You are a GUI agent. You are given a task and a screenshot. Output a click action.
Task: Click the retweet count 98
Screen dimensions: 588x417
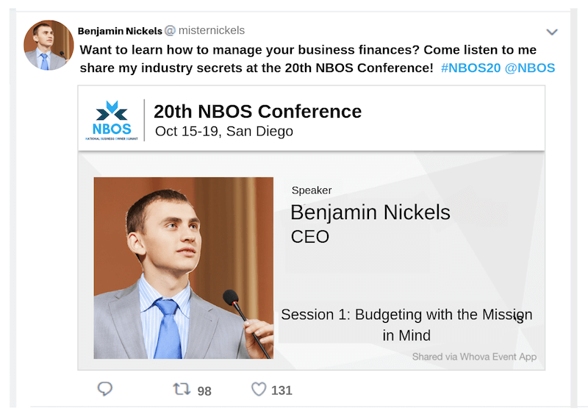204,391
